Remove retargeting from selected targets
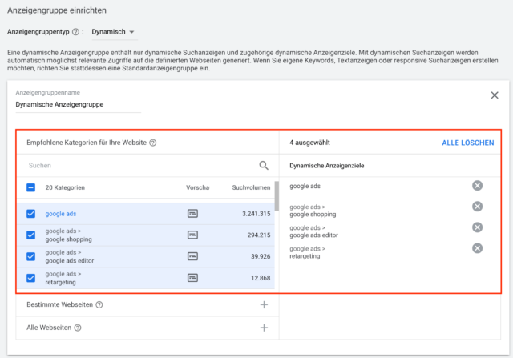This screenshot has height=358, width=513. [x=478, y=248]
